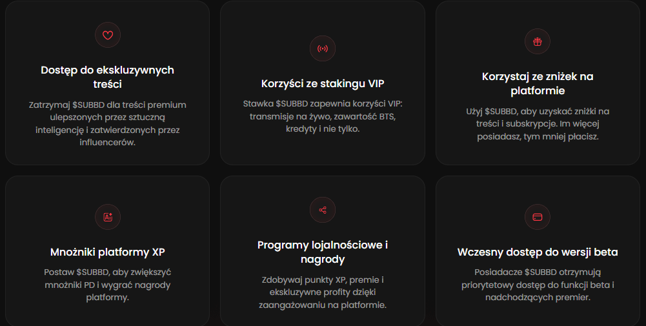This screenshot has width=646, height=326.
Task: Click the heart icon above exclusive content
Action: 108,36
